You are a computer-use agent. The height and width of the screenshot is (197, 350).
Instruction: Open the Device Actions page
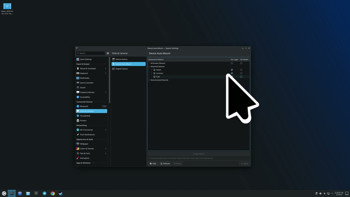(x=129, y=59)
